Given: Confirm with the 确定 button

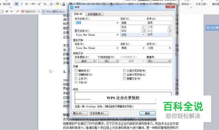Looking at the screenshot, I should click(147, 114).
